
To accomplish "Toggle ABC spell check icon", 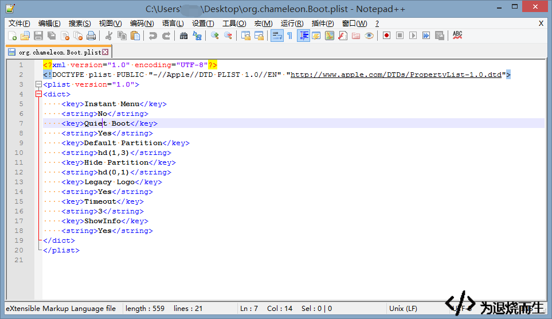I will [457, 35].
